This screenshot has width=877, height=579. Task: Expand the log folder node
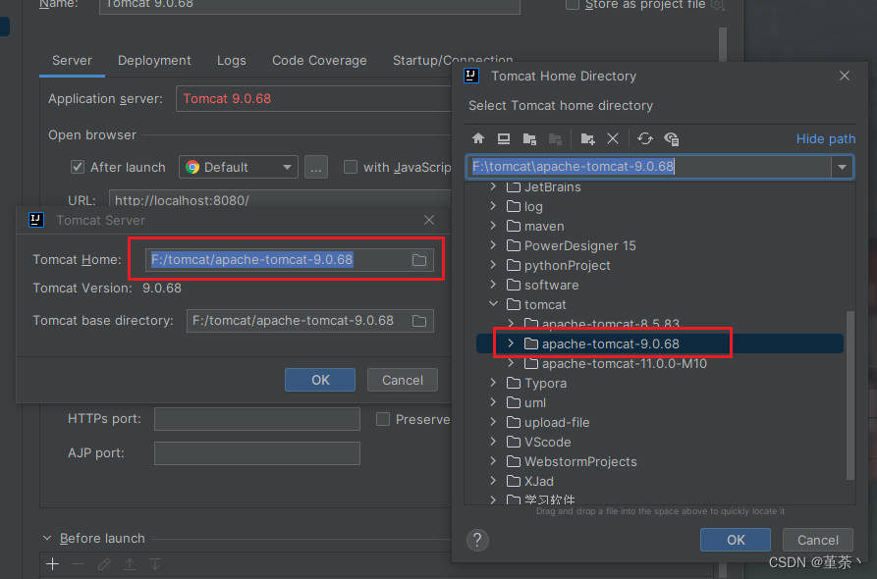point(493,206)
